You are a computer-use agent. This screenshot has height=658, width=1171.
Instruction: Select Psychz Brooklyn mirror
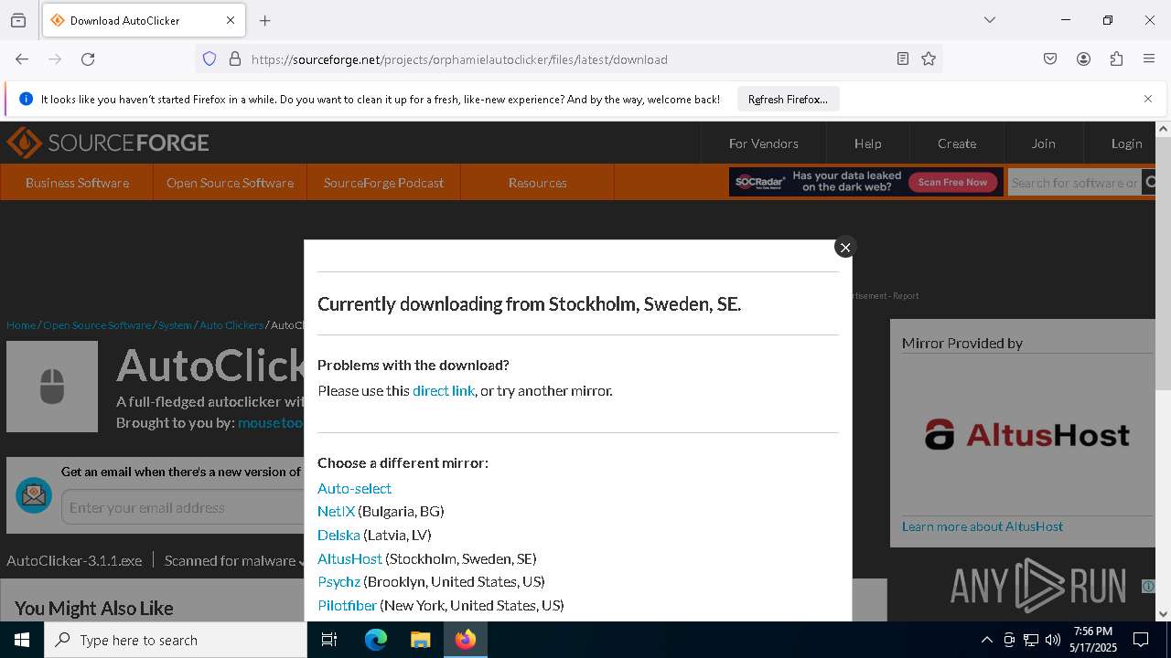tap(338, 581)
